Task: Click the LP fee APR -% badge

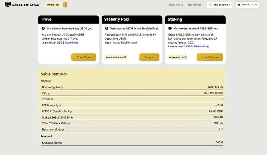Action: click(x=177, y=57)
